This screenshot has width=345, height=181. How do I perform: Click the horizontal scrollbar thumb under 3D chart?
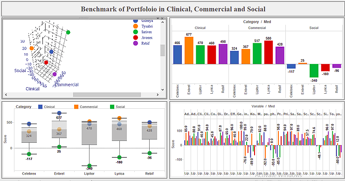pos(107,95)
